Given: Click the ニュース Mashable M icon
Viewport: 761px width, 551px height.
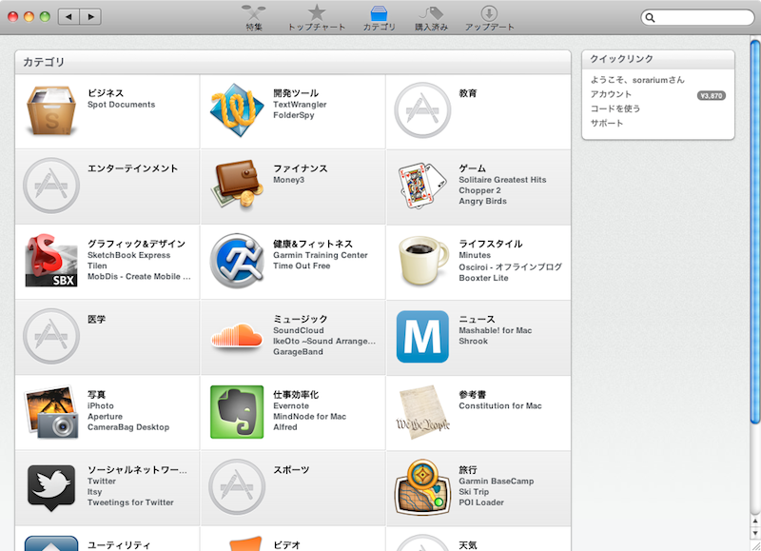Looking at the screenshot, I should (422, 337).
